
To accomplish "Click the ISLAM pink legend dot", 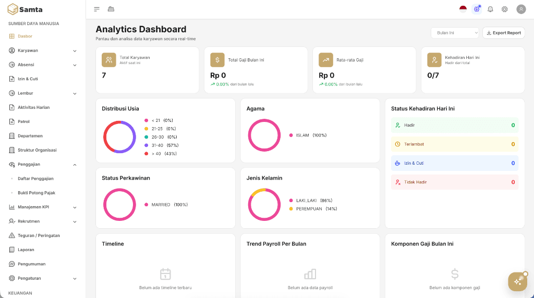I will coord(291,135).
